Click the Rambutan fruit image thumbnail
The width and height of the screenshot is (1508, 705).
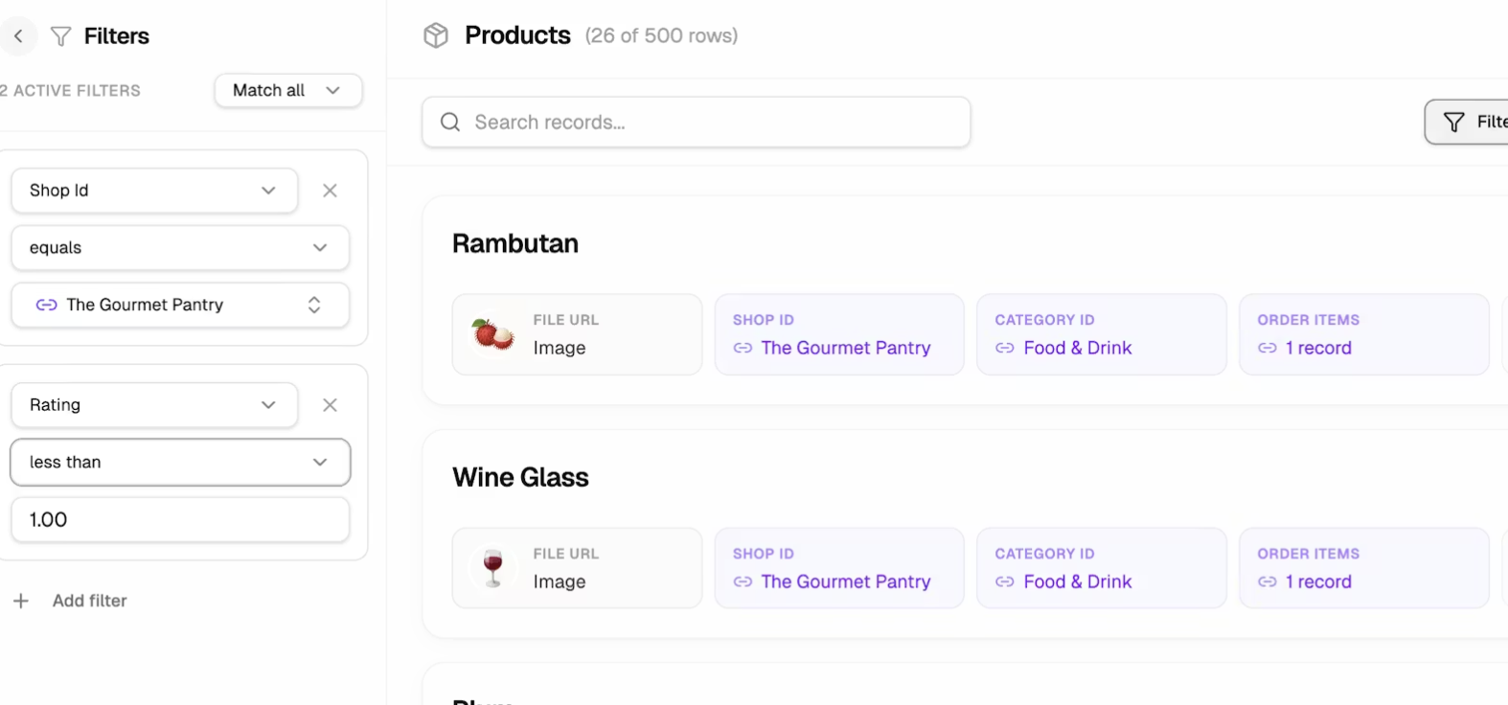point(492,334)
